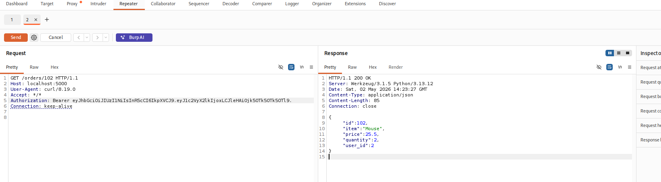This screenshot has width=661, height=182.
Task: Open the Dashboard tab
Action: [x=17, y=4]
